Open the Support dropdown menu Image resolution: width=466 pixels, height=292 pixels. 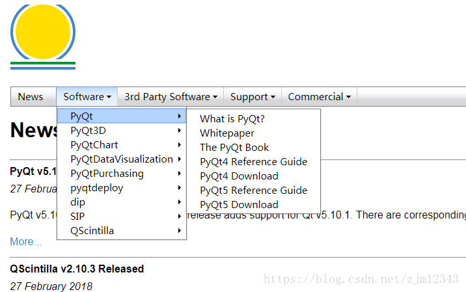tap(253, 96)
